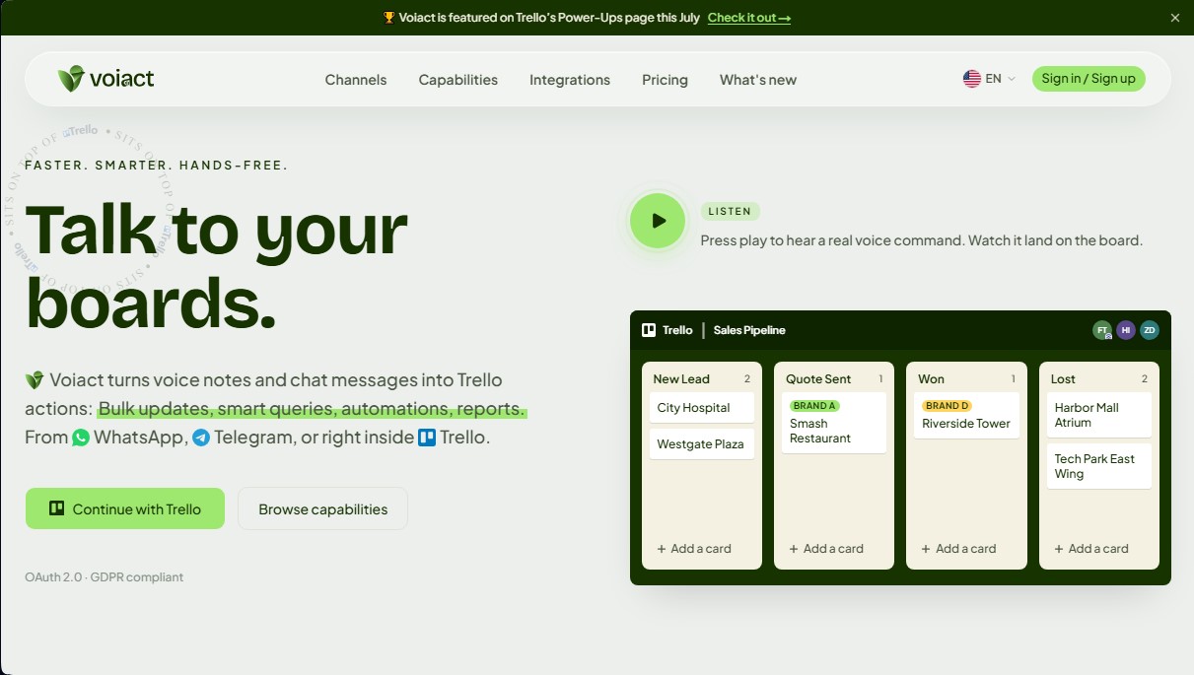Screen dimensions: 1194x675
Task: Expand the EN language dropdown
Action: [989, 79]
